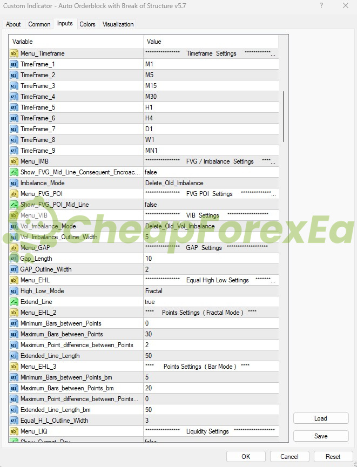Click the Reset button
The height and width of the screenshot is (467, 357).
coord(333,457)
